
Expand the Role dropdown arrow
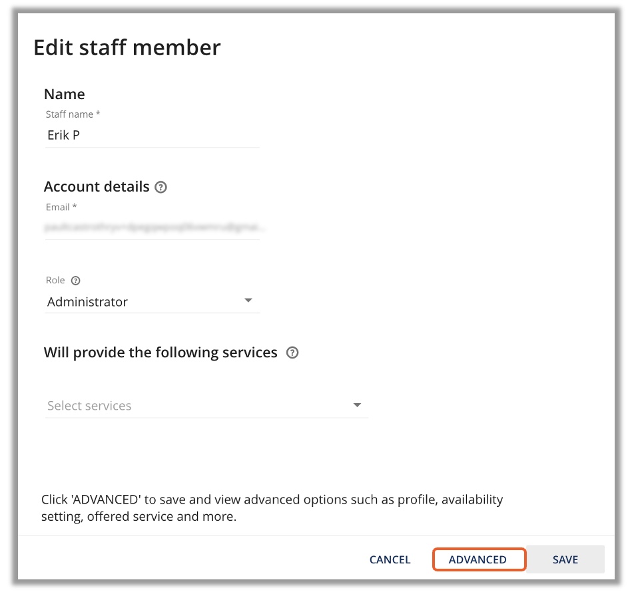(248, 301)
